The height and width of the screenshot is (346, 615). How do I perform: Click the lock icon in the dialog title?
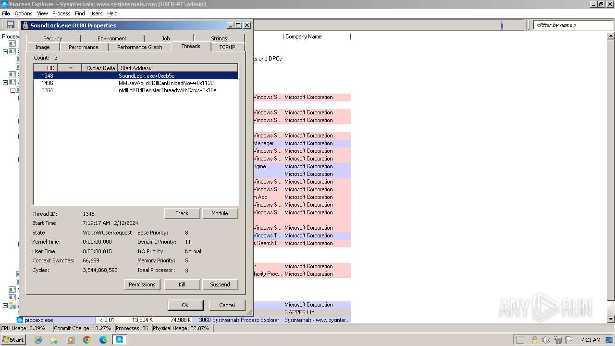[x=25, y=25]
